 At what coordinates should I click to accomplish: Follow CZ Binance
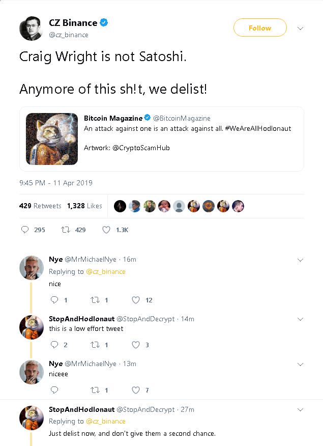[260, 28]
